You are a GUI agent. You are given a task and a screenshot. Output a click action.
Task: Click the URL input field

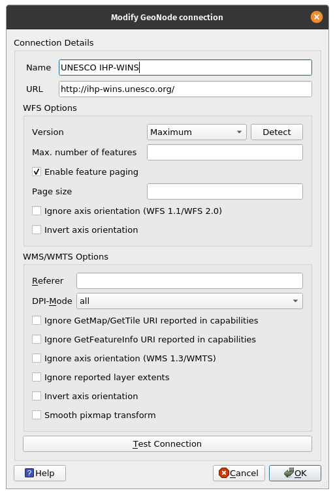point(185,89)
